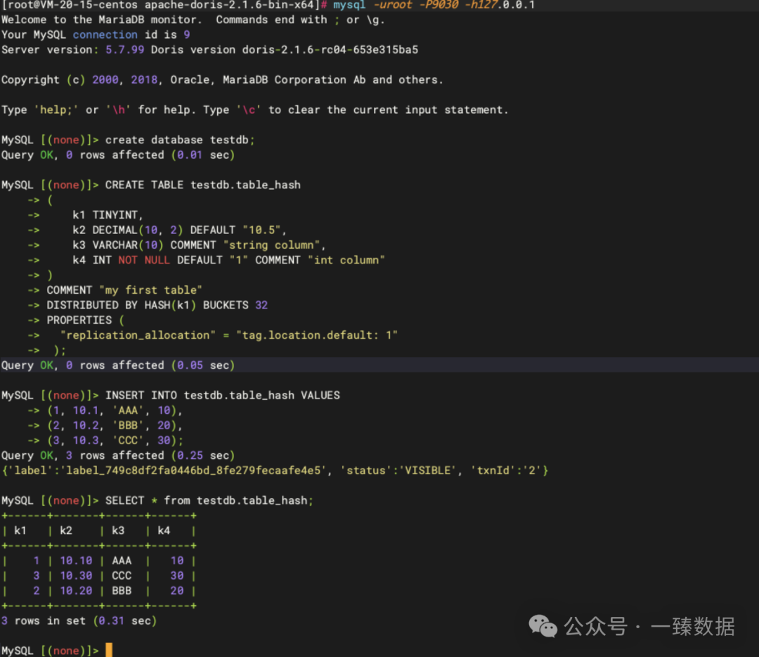The width and height of the screenshot is (759, 657).
Task: Click the 'k1' column header in results
Action: coord(20,530)
